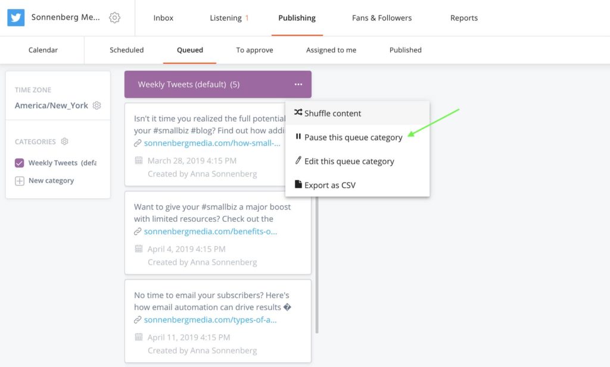Click the time zone gear icon

point(97,105)
